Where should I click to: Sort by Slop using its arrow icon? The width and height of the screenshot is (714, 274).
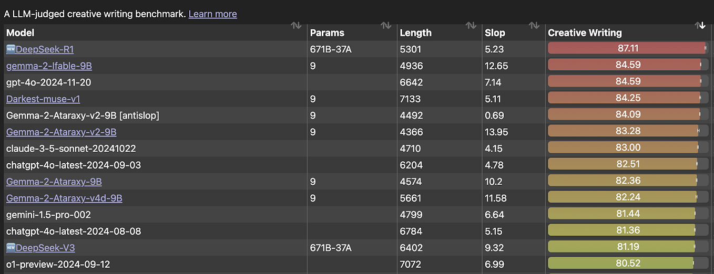[534, 26]
